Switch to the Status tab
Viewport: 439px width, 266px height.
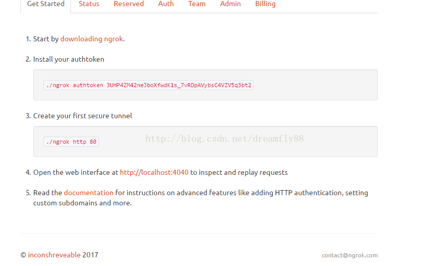[89, 4]
